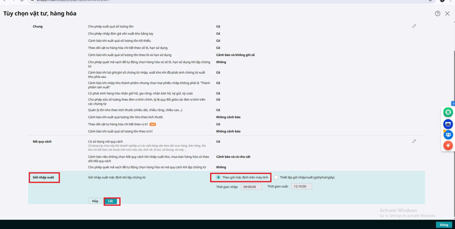
Task: Focus the Thời gian xuất time field
Action: pos(301,186)
